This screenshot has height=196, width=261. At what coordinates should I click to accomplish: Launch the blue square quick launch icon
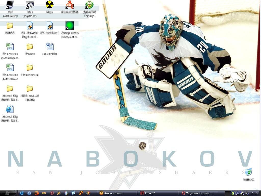pos(73,193)
